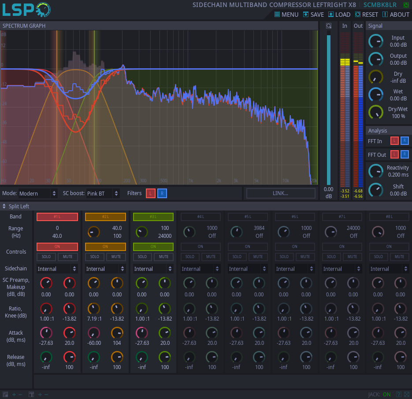Click the green power icon next to SCMBK8LR
The image size is (412, 399).
(406, 5)
